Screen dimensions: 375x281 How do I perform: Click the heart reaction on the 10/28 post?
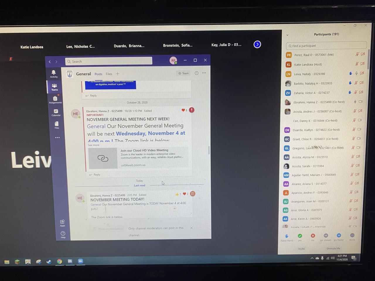(x=183, y=110)
